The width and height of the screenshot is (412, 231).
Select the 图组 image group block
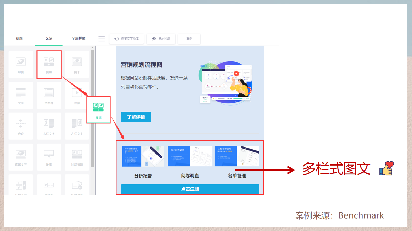(x=49, y=64)
